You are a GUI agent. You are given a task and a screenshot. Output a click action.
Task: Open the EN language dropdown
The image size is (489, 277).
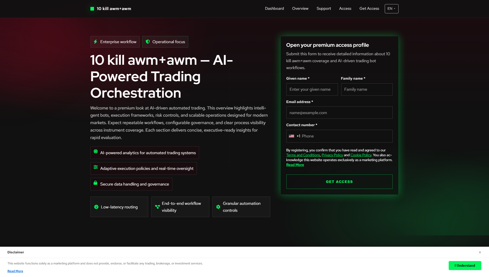(391, 9)
